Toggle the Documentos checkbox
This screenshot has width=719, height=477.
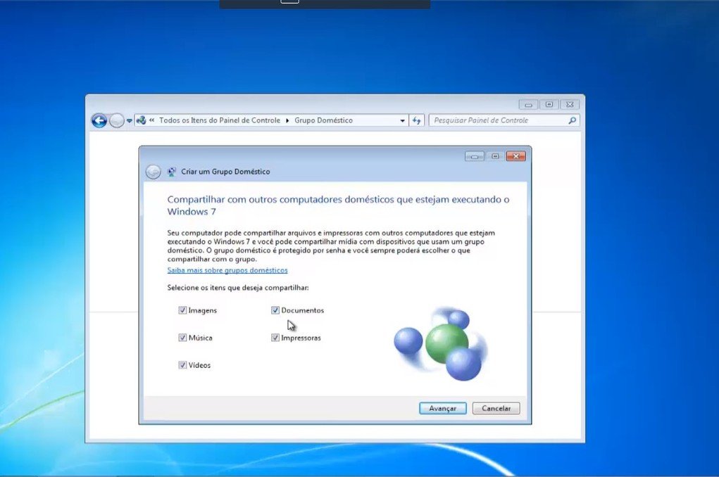275,310
